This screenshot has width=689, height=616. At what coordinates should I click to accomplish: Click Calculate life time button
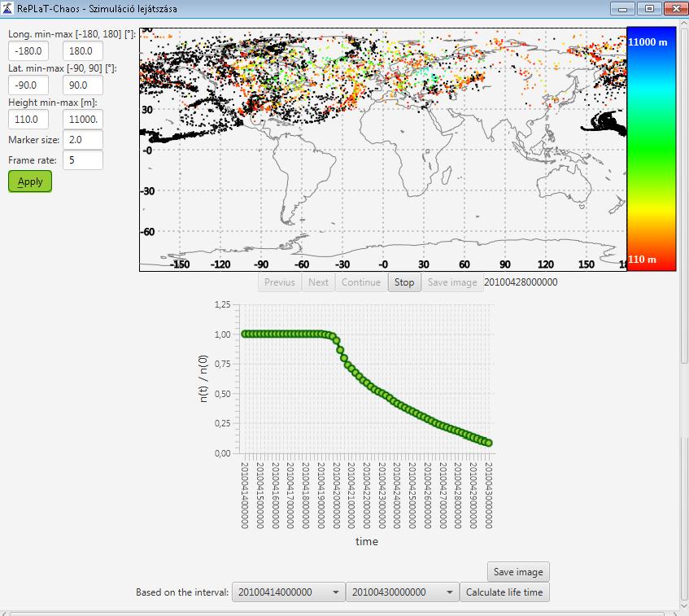click(x=504, y=592)
